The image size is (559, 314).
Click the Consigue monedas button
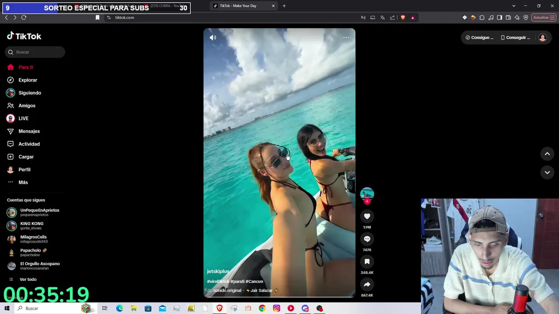pyautogui.click(x=480, y=38)
